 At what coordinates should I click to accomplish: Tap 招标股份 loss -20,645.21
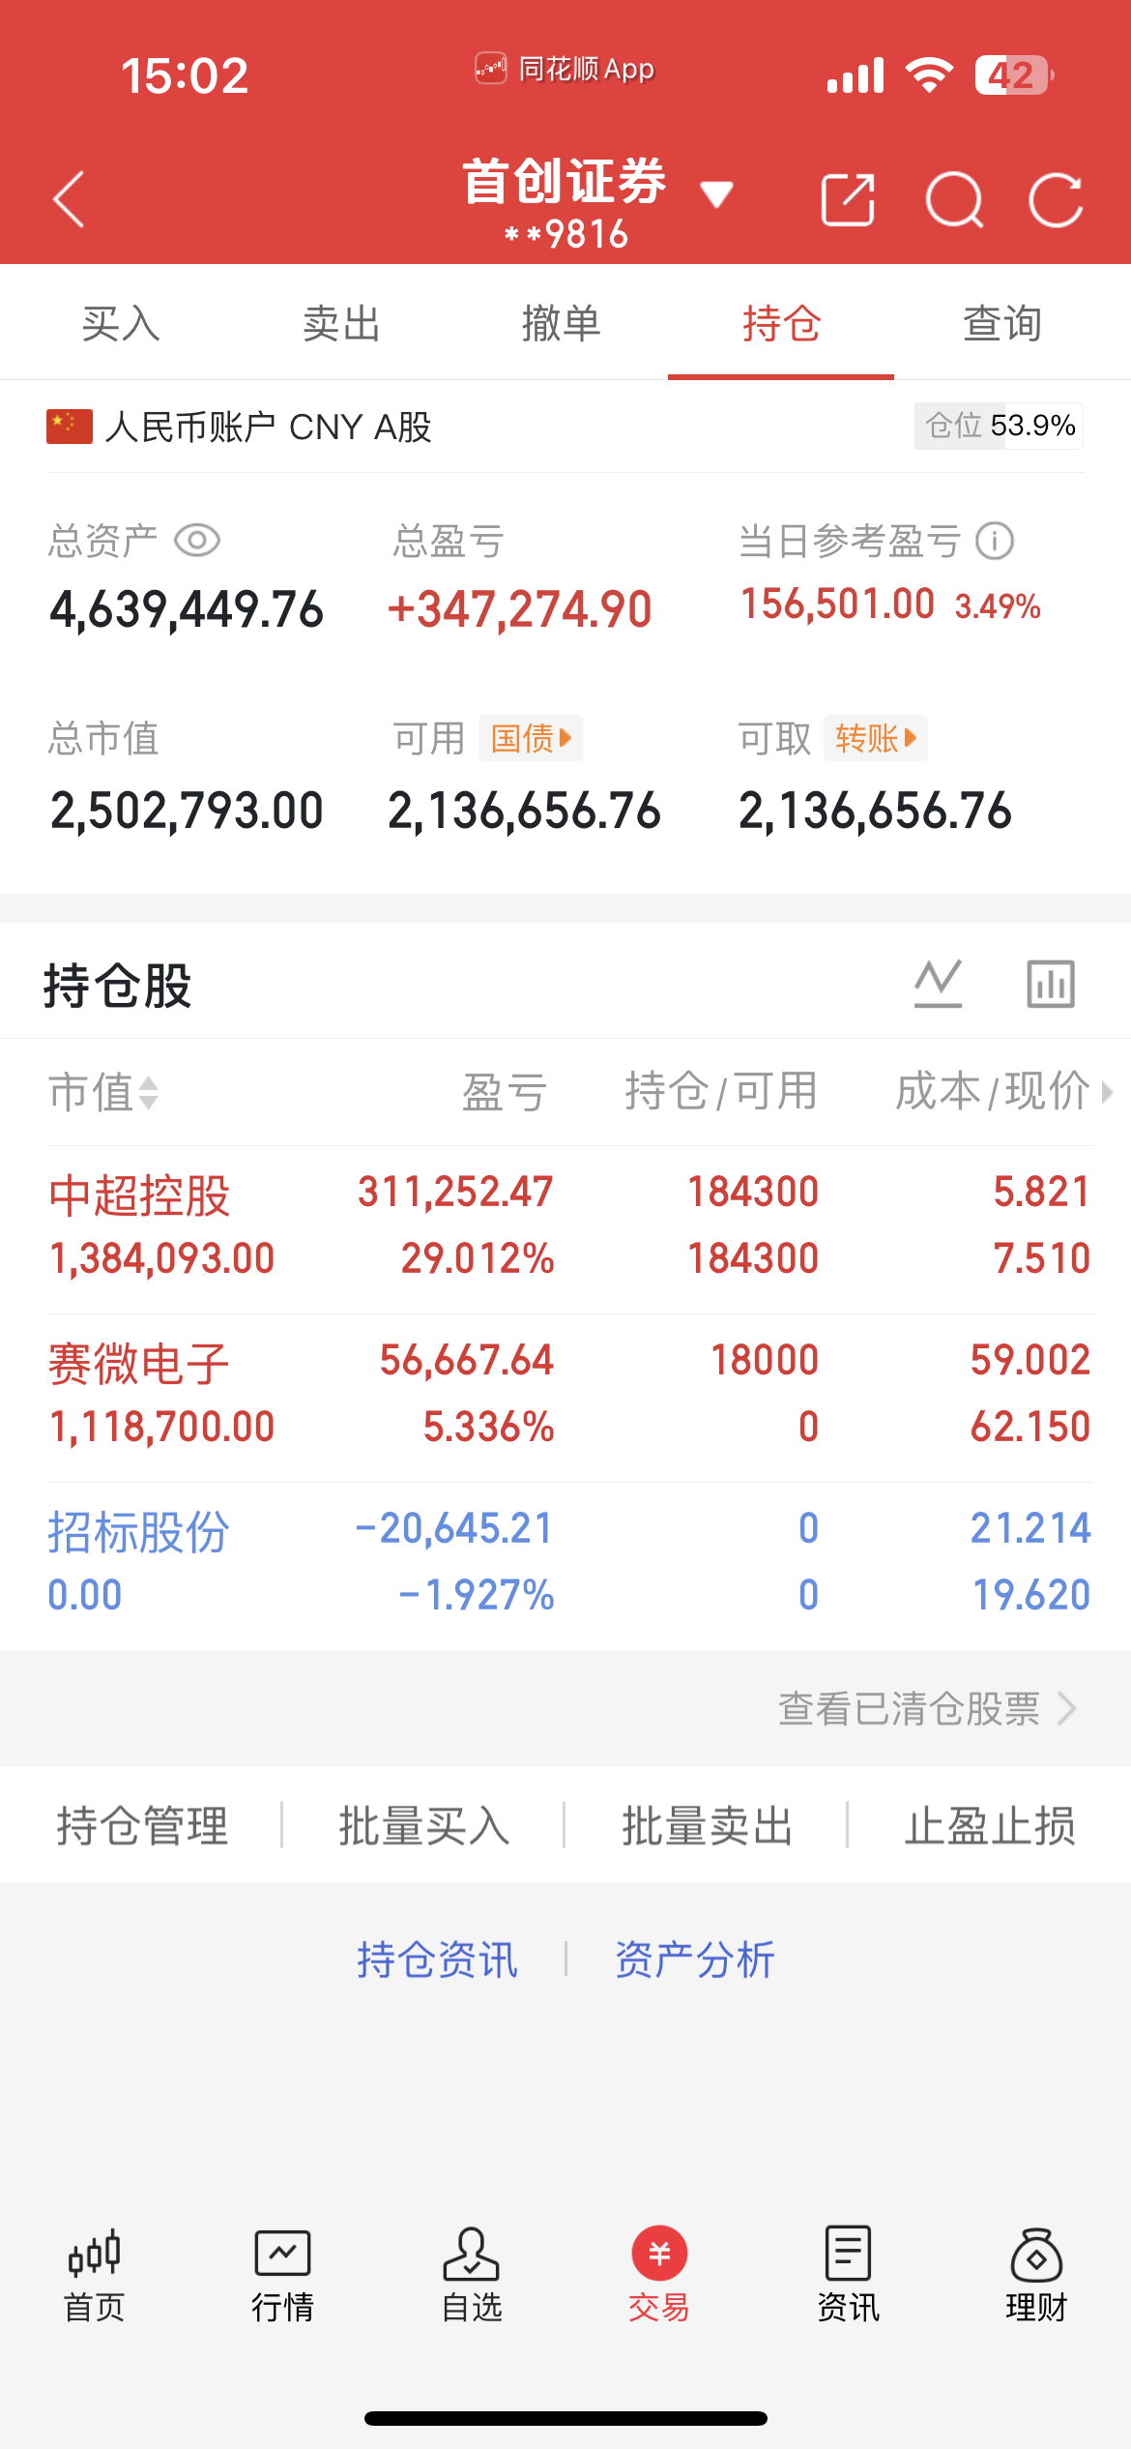[453, 1528]
